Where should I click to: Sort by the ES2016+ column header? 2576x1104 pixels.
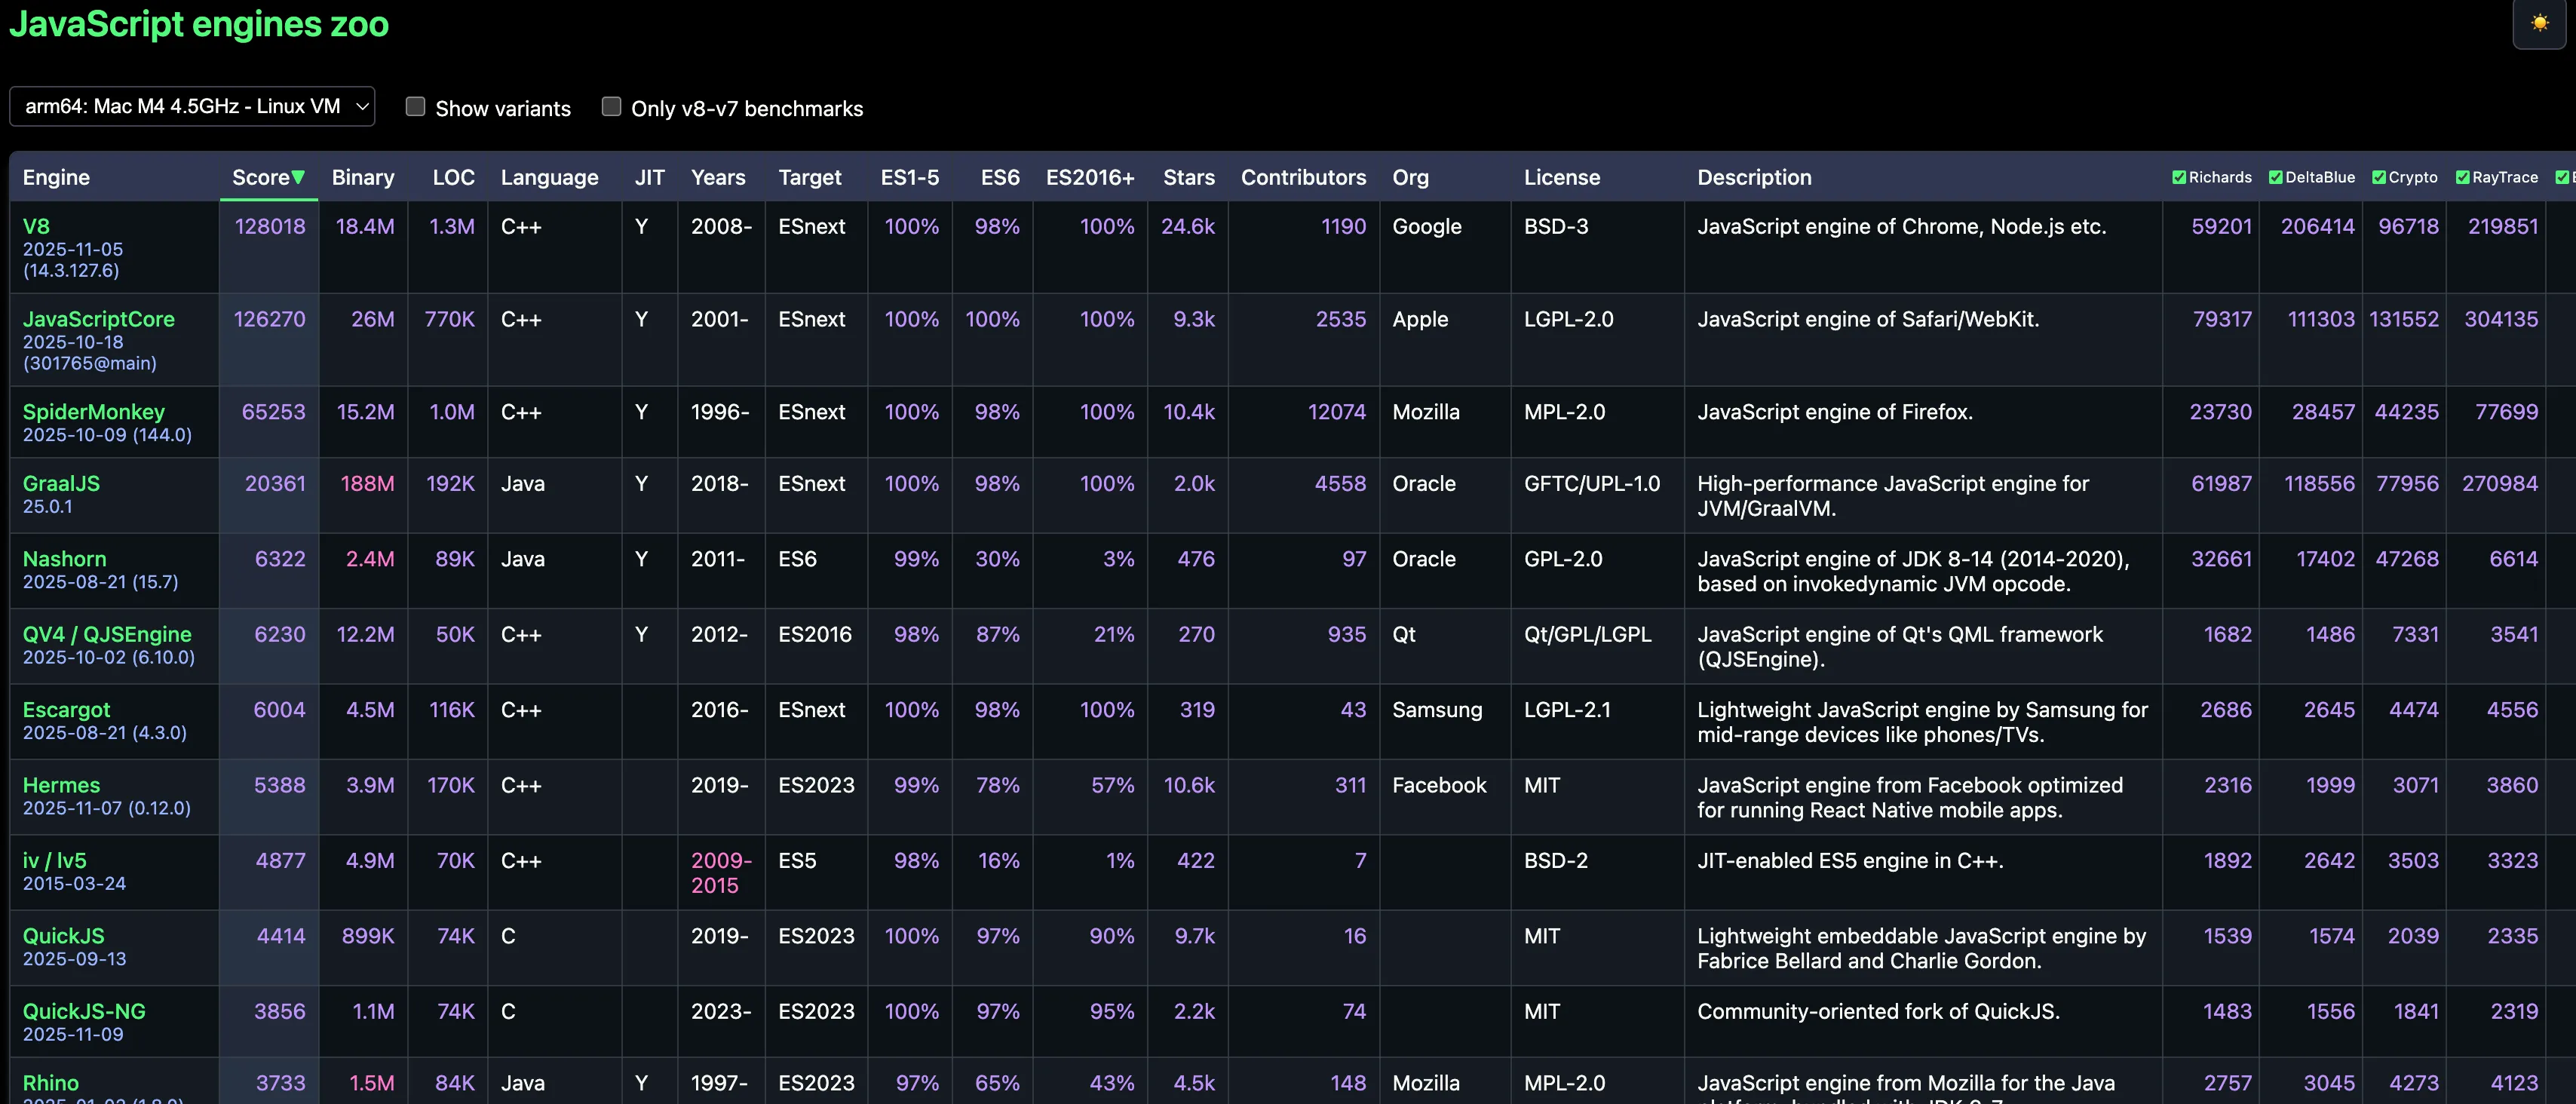pyautogui.click(x=1089, y=178)
